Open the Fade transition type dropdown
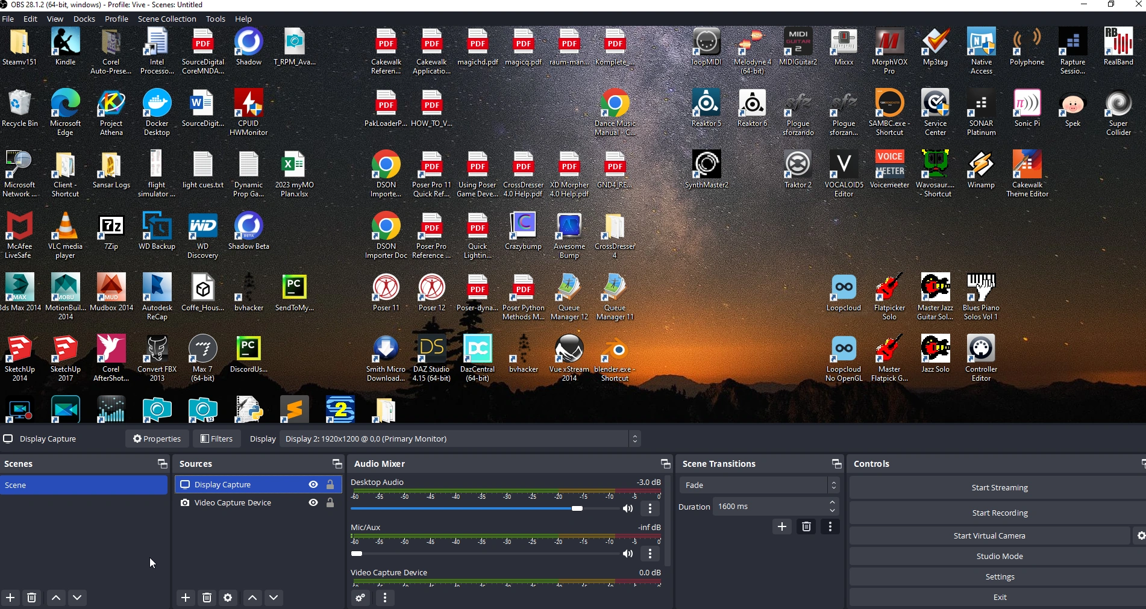Image resolution: width=1146 pixels, height=609 pixels. click(759, 485)
